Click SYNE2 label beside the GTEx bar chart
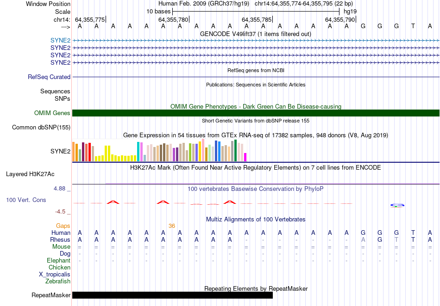This screenshot has height=306, width=440. (x=60, y=151)
